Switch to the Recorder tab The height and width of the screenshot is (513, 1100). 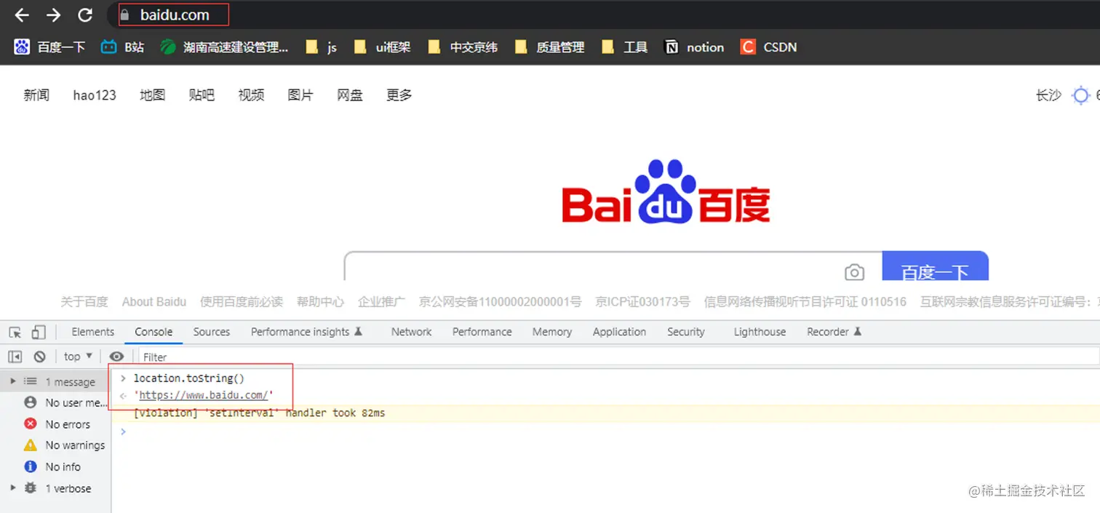pos(834,332)
